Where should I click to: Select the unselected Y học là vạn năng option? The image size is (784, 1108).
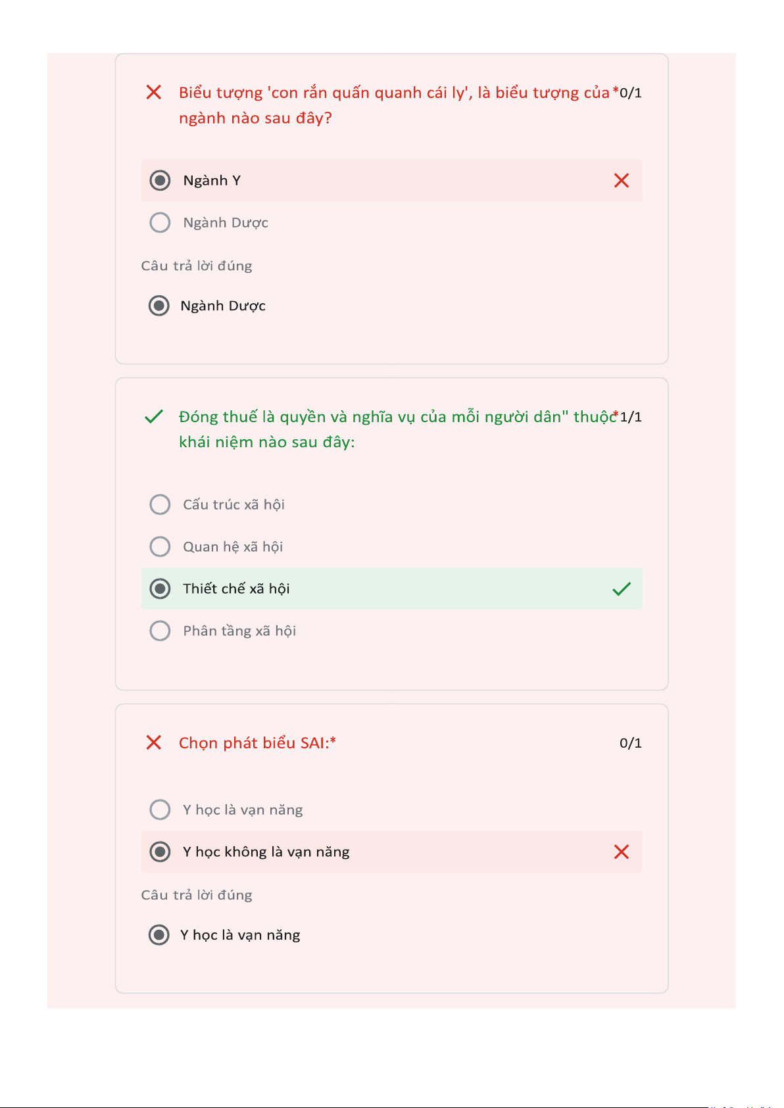coord(160,809)
